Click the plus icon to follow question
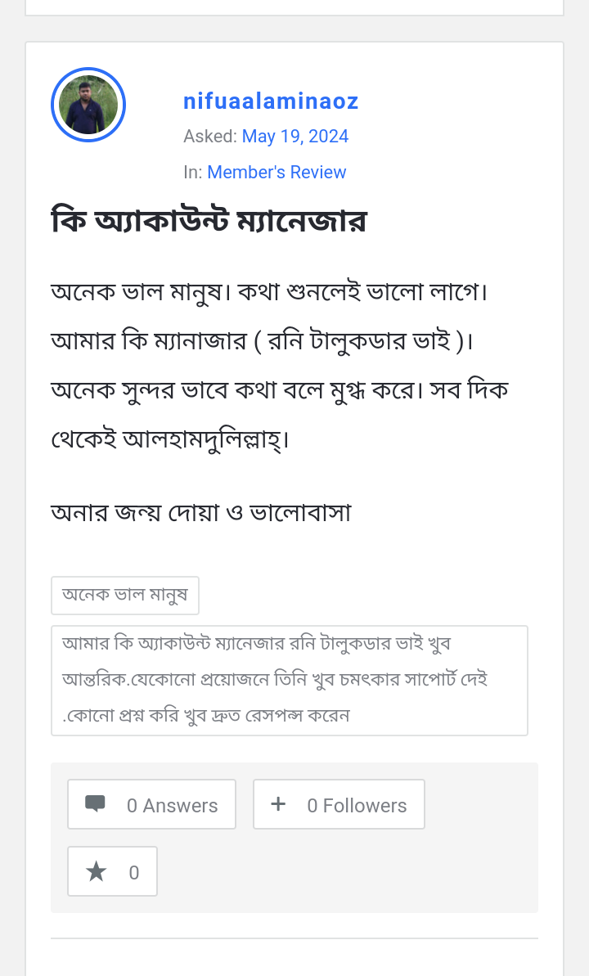Screen dimensions: 589x976 point(278,804)
